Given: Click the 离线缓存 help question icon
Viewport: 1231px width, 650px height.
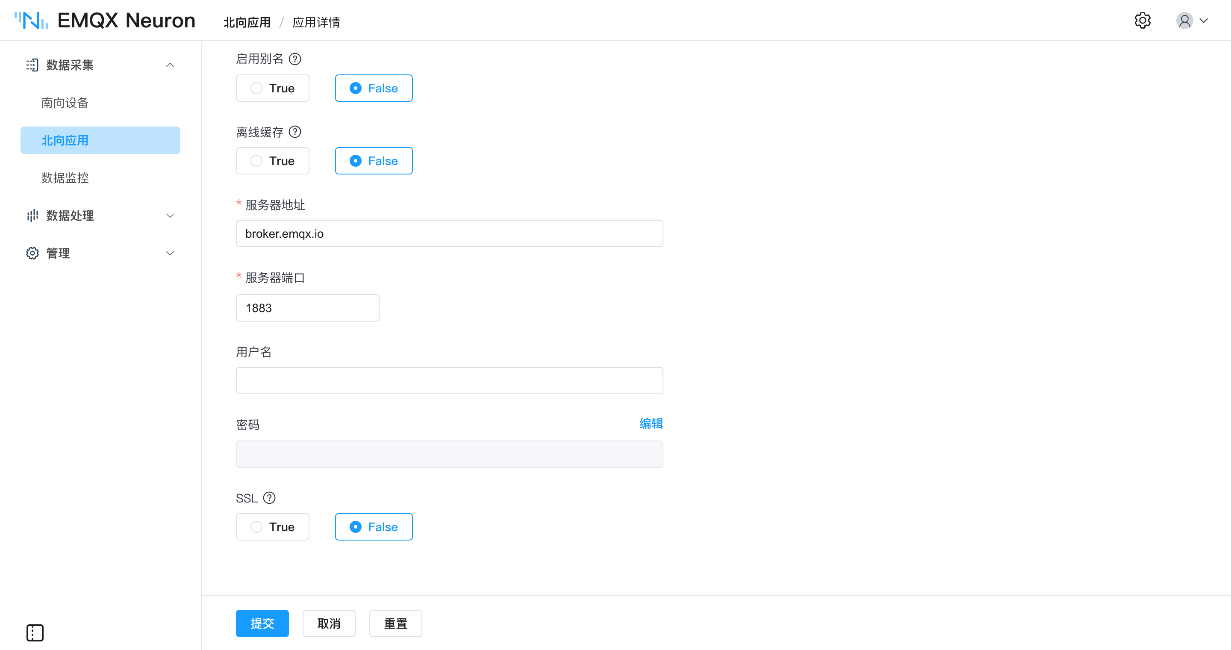Looking at the screenshot, I should pos(295,131).
